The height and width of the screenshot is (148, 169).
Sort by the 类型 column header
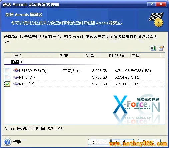145,55
